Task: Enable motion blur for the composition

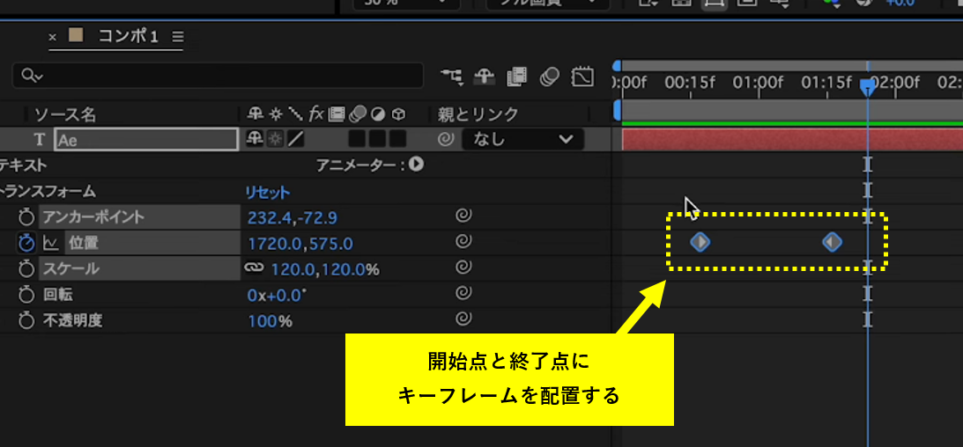Action: click(550, 76)
